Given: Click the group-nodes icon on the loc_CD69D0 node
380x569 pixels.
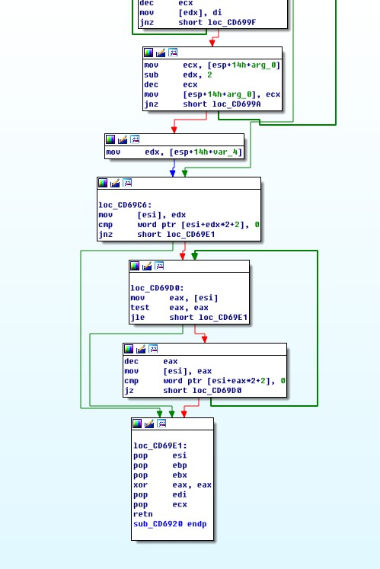Looking at the screenshot, I should coord(159,266).
